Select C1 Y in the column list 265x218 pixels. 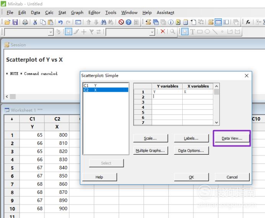(x=106, y=85)
